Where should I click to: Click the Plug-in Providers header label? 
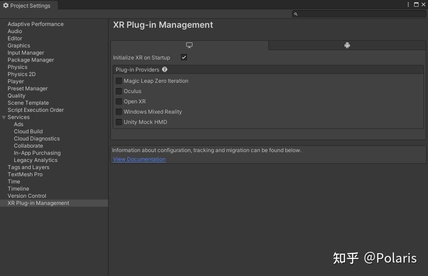point(137,70)
